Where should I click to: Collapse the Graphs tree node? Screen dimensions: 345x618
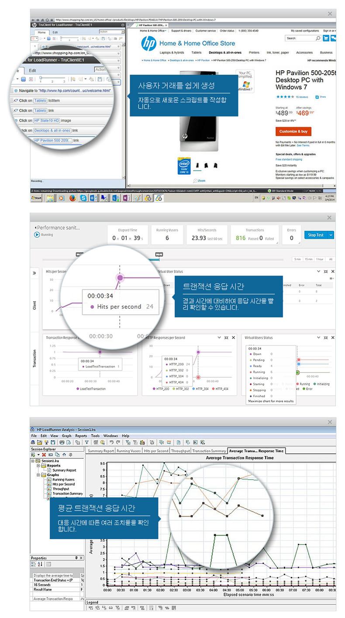tap(38, 475)
